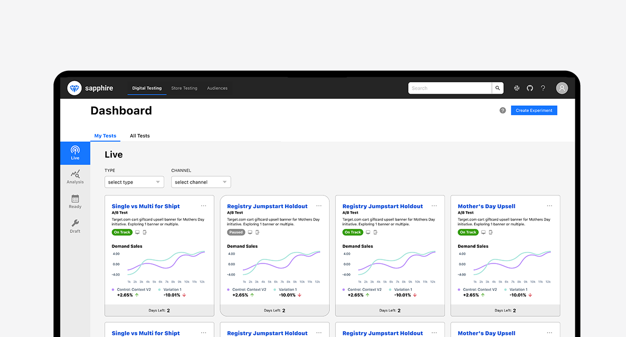The image size is (626, 337).
Task: Open three-dot menu on first-row Single vs Multi card
Action: (204, 206)
